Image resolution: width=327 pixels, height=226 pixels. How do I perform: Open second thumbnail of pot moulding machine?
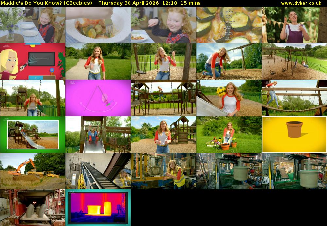point(294,171)
